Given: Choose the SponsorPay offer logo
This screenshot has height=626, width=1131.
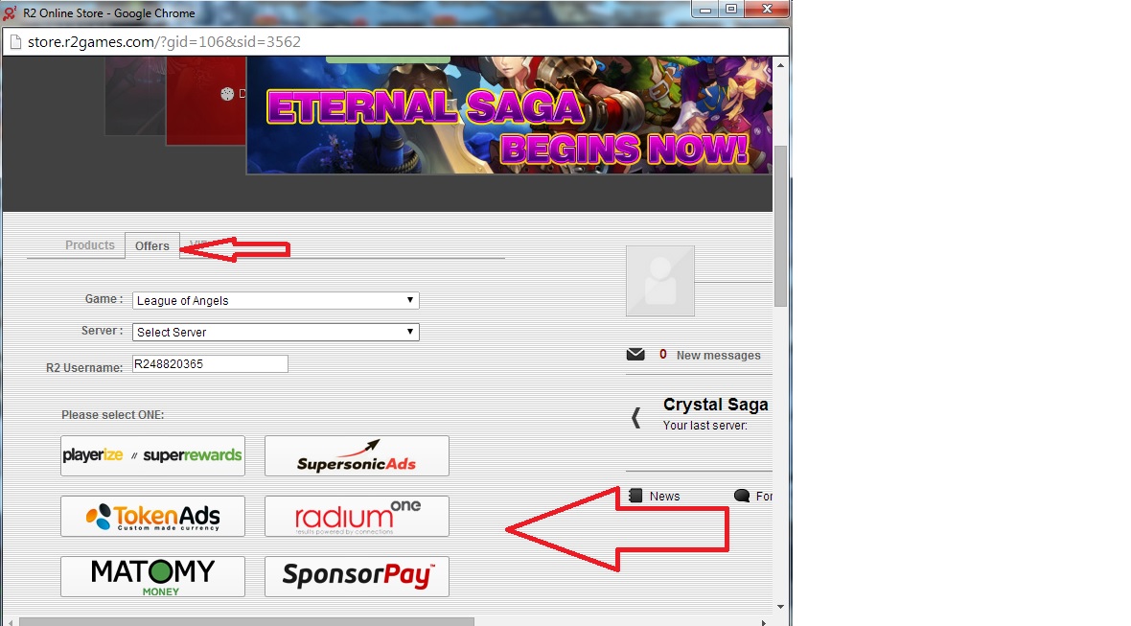Looking at the screenshot, I should pos(358,576).
